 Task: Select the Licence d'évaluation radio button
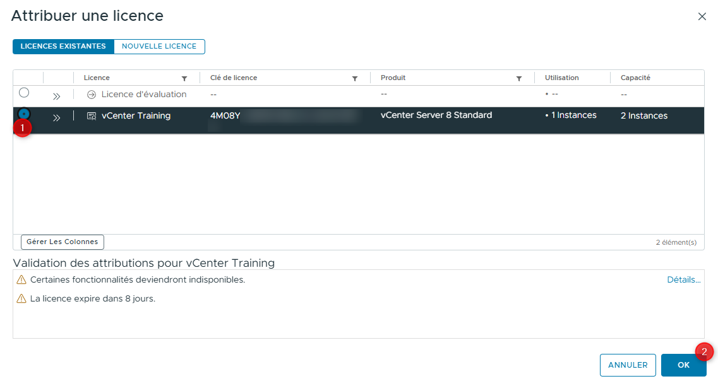[24, 93]
